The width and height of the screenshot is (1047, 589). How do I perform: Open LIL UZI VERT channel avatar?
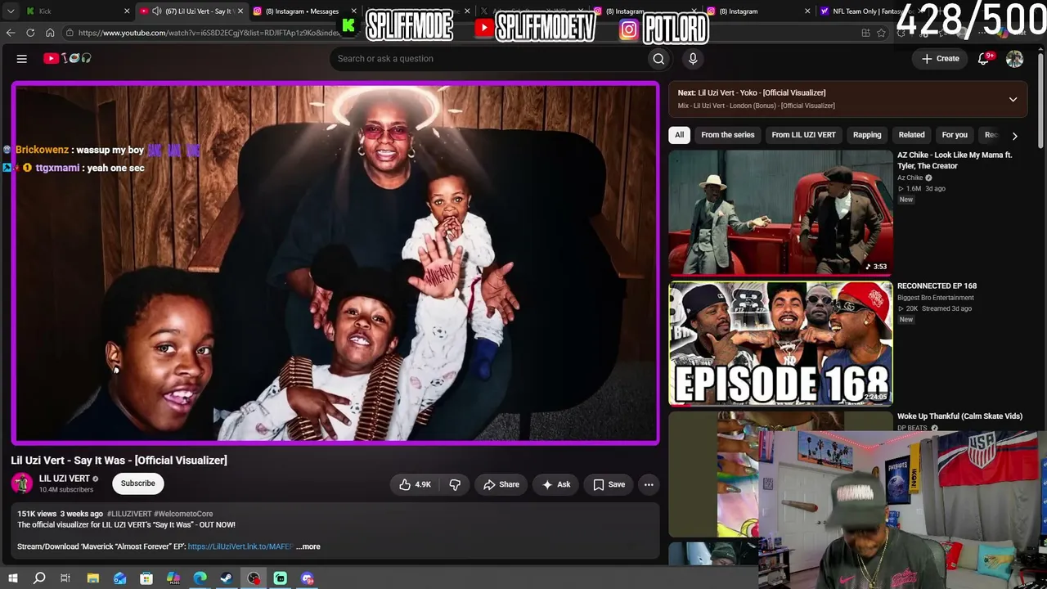pyautogui.click(x=22, y=483)
